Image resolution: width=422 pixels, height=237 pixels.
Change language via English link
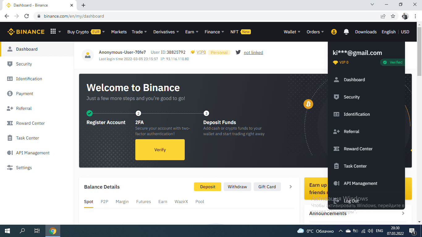pos(389,32)
